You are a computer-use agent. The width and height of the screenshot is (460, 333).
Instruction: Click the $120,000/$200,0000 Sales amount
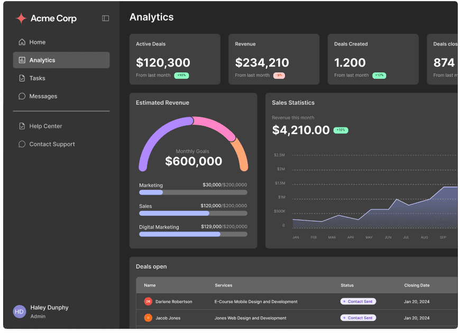(x=224, y=206)
